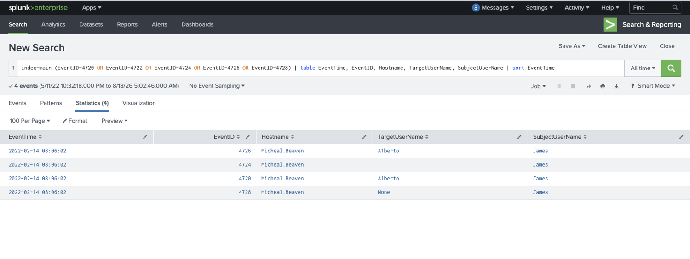Print the search results
The image size is (690, 259).
tap(603, 86)
